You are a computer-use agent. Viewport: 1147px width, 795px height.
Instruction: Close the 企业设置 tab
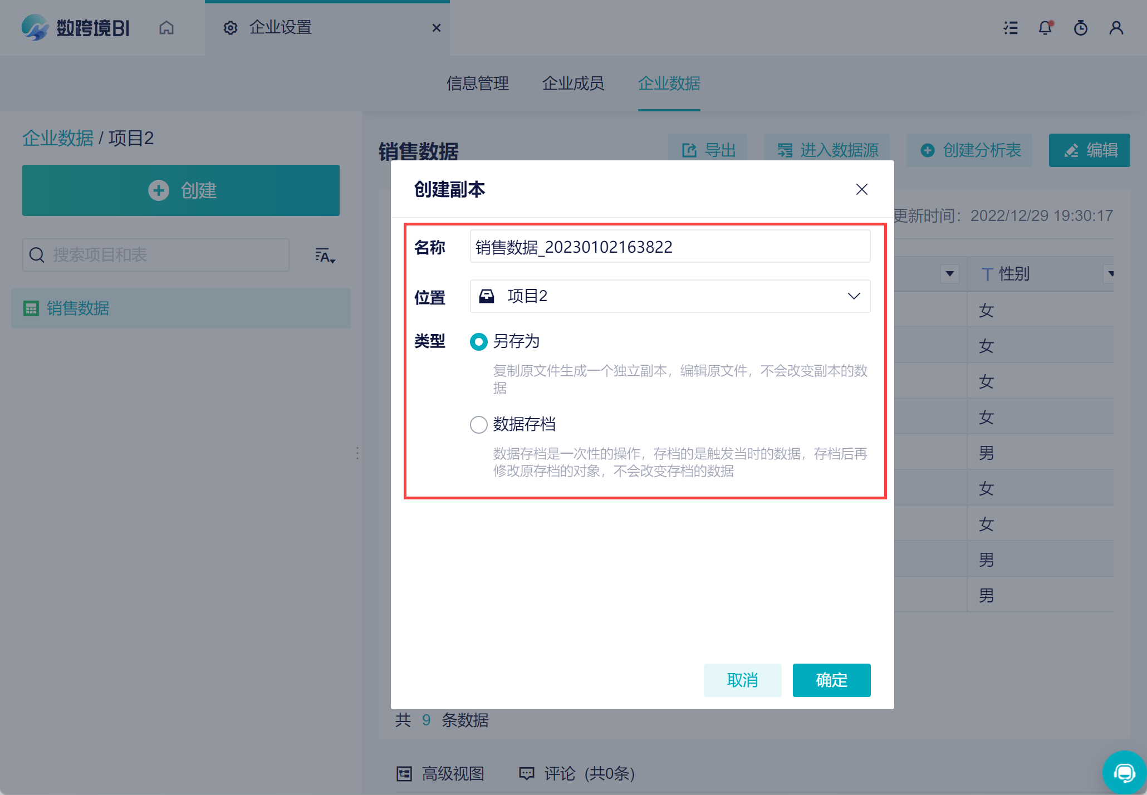[437, 28]
